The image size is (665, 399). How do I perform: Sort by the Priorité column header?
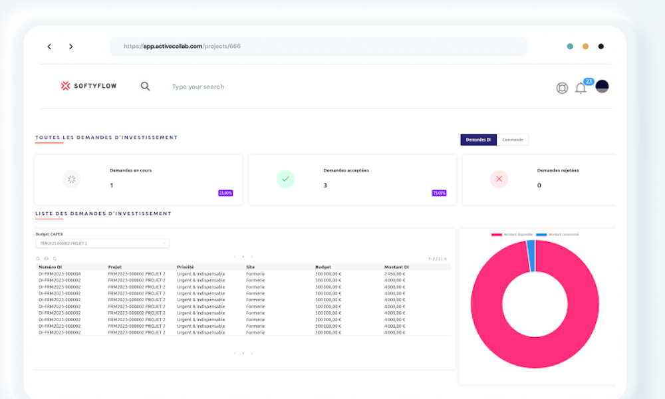coord(186,267)
